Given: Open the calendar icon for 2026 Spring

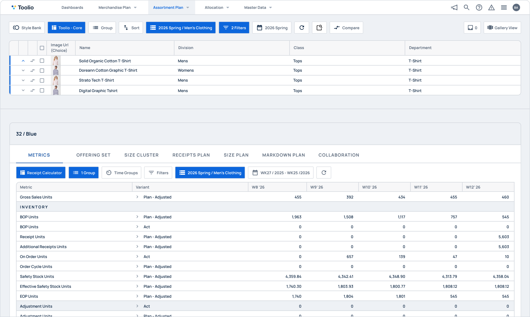Looking at the screenshot, I should [x=259, y=28].
